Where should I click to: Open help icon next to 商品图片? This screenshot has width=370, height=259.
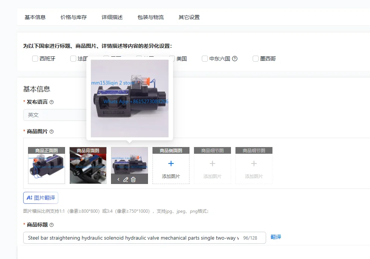coord(52,131)
